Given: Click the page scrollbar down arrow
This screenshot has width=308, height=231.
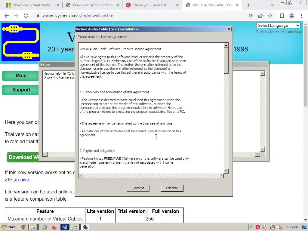Looking at the screenshot, I should pos(306,220).
